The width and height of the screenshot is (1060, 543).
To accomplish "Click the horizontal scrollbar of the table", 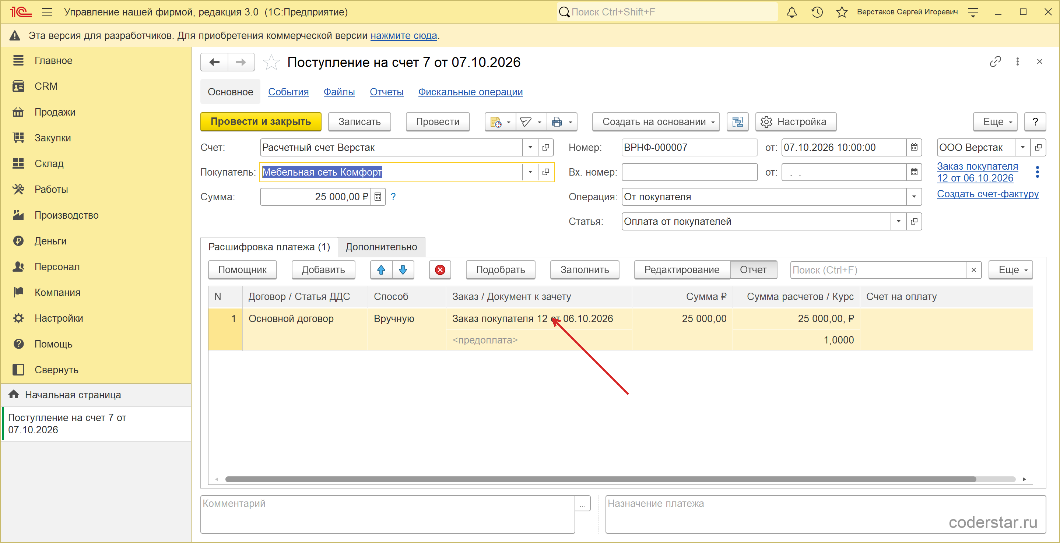I will click(x=600, y=479).
